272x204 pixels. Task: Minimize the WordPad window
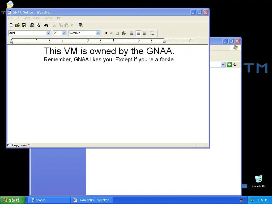[193, 12]
